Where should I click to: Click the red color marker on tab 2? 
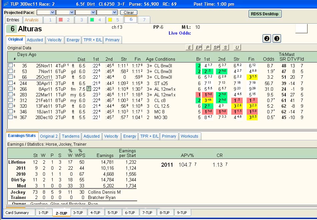[x=60, y=20]
